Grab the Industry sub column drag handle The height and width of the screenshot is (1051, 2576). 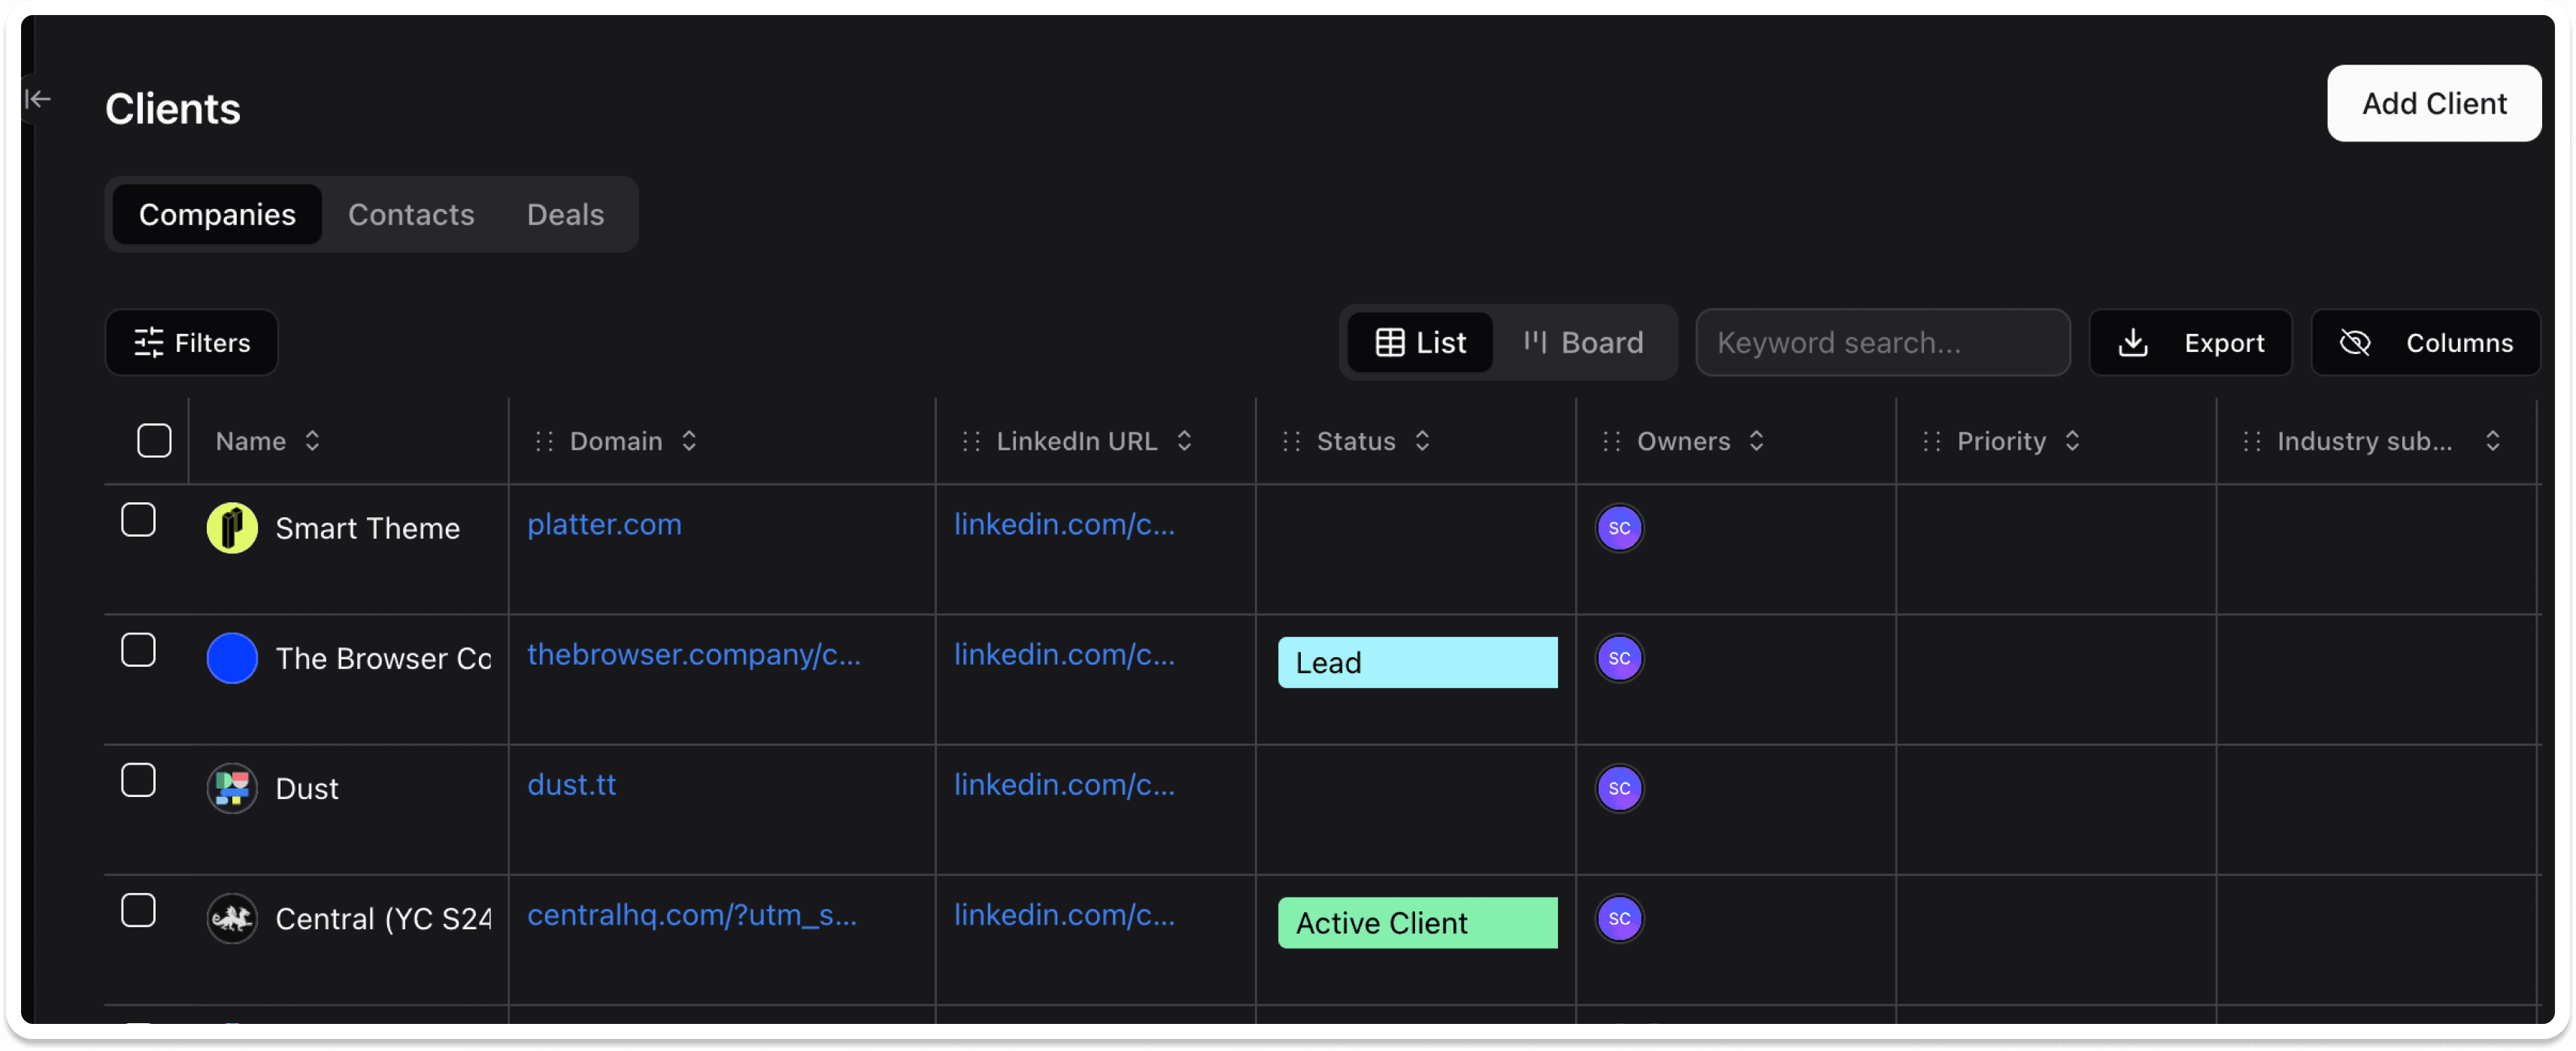pyautogui.click(x=2252, y=442)
